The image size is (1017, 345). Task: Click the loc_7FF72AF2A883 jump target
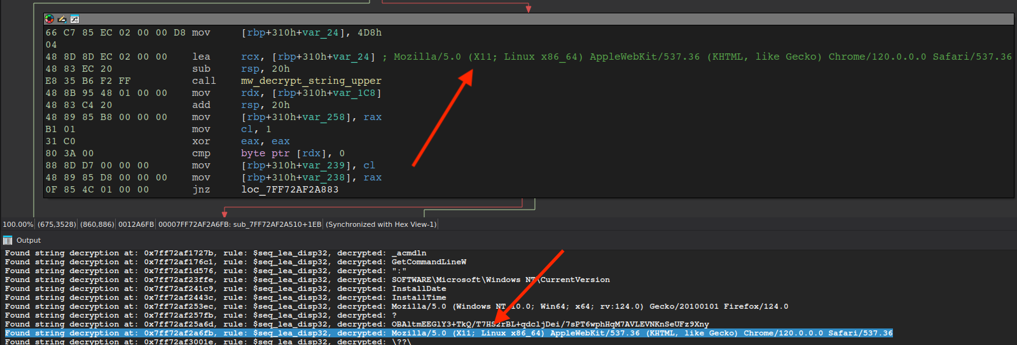[290, 189]
